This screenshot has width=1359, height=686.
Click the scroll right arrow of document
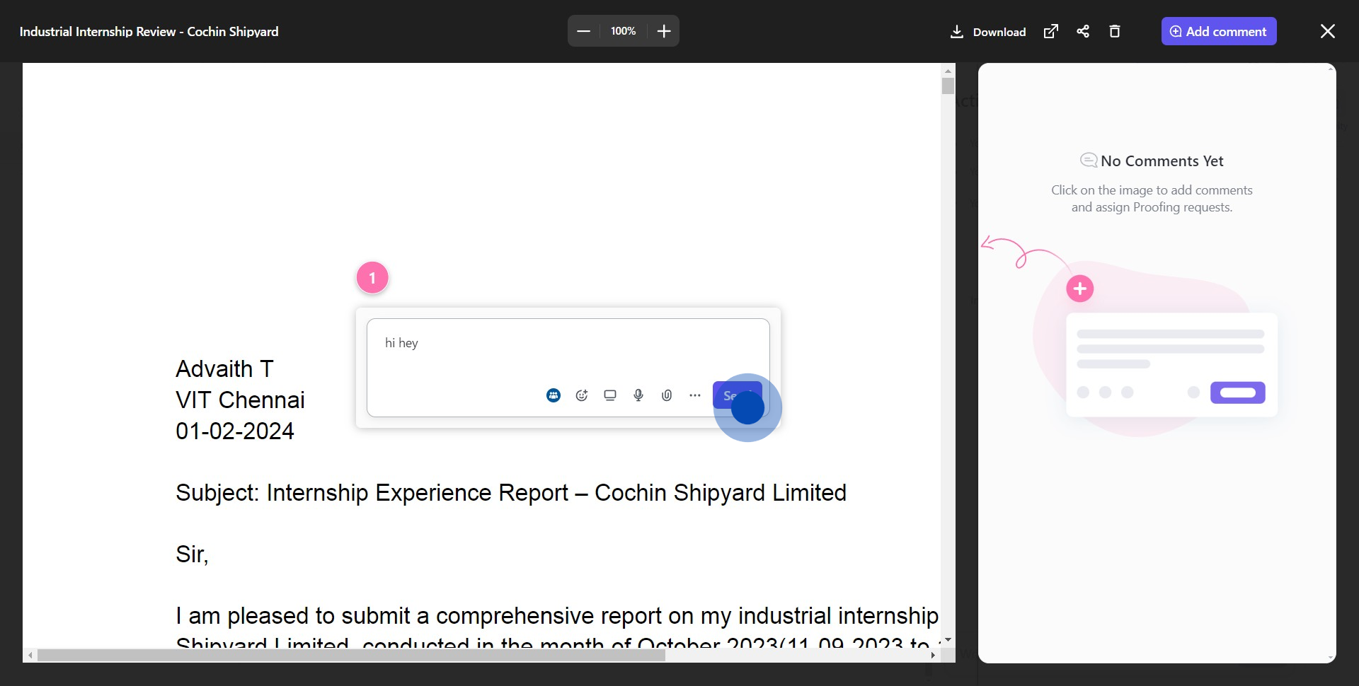tap(933, 656)
